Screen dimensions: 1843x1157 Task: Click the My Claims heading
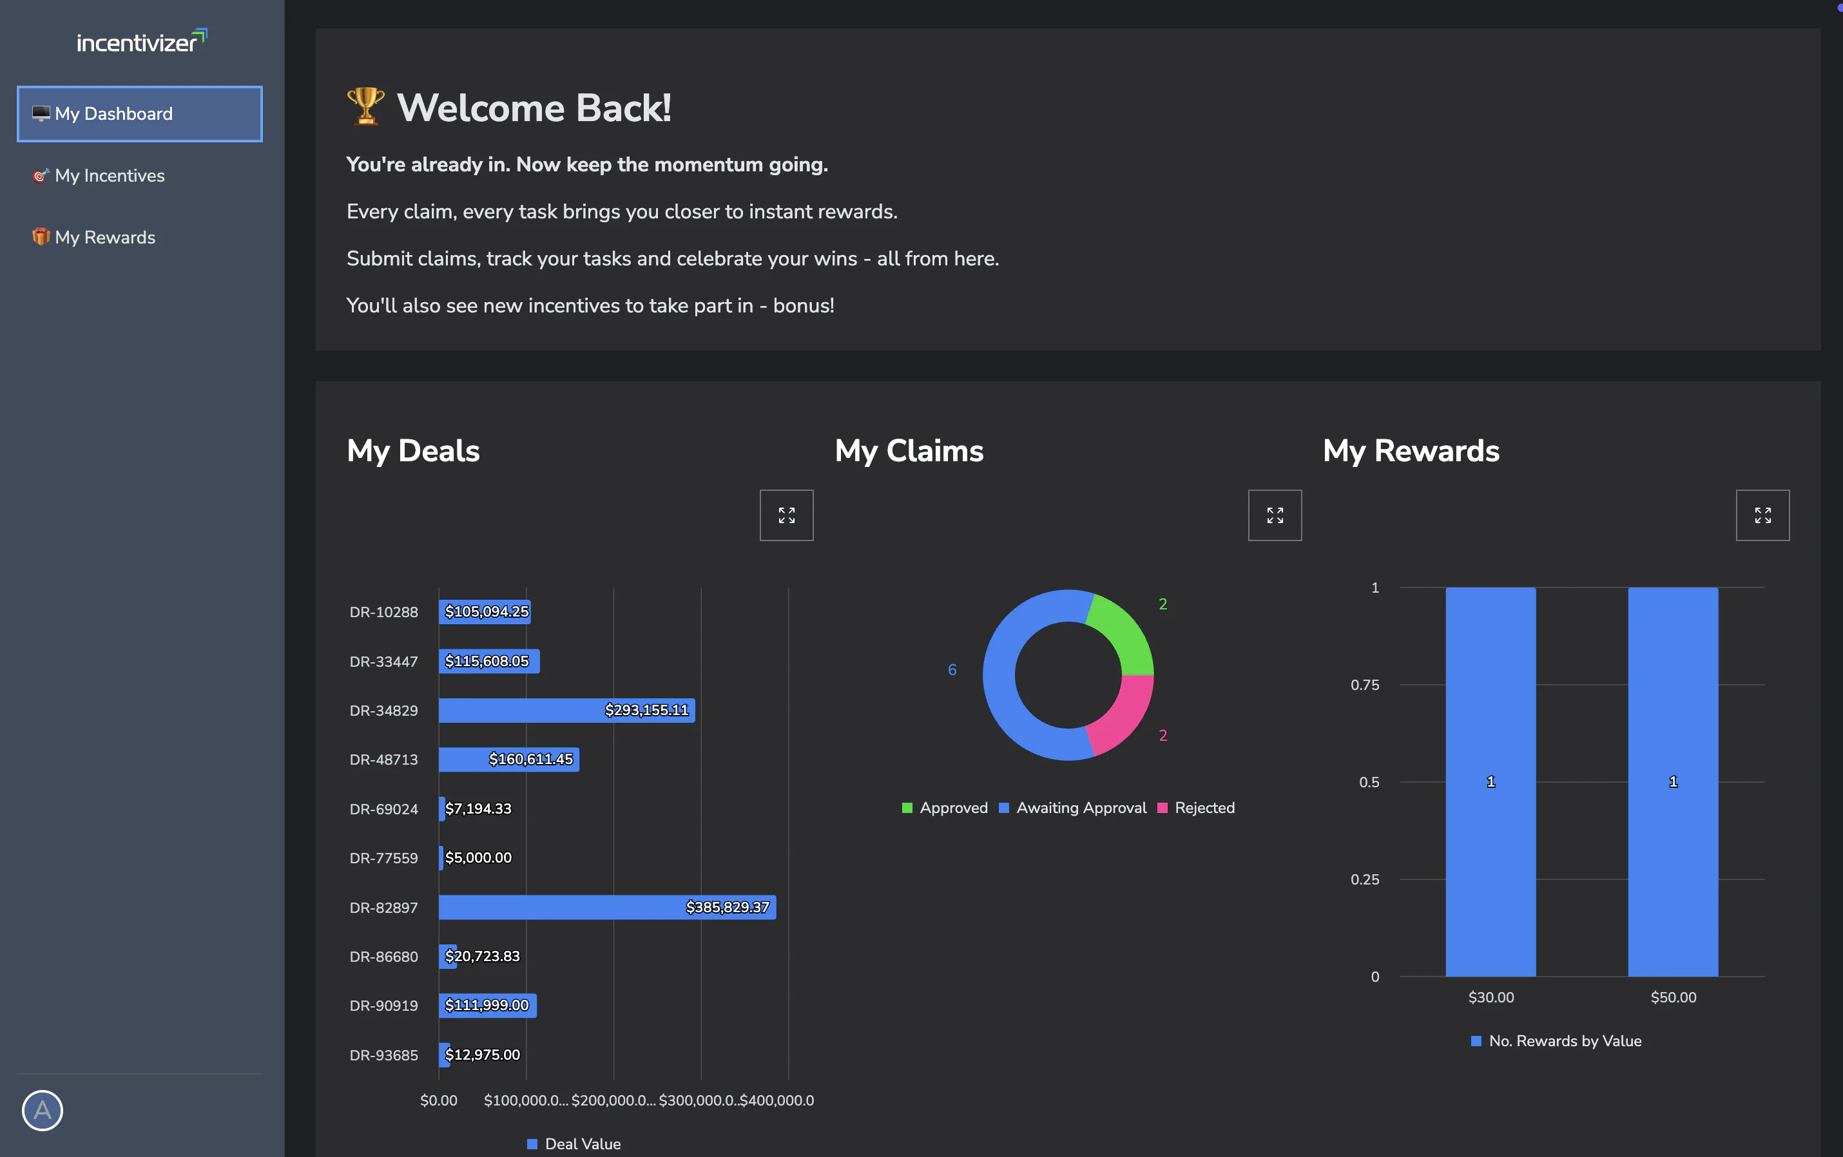909,451
